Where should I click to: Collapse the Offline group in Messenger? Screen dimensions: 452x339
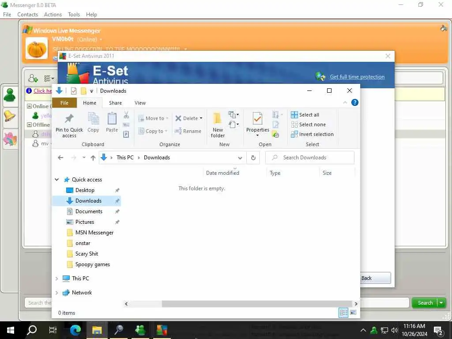point(29,124)
